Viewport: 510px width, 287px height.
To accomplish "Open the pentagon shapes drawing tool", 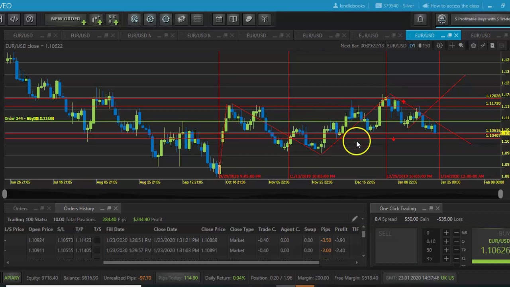I will 473,46.
